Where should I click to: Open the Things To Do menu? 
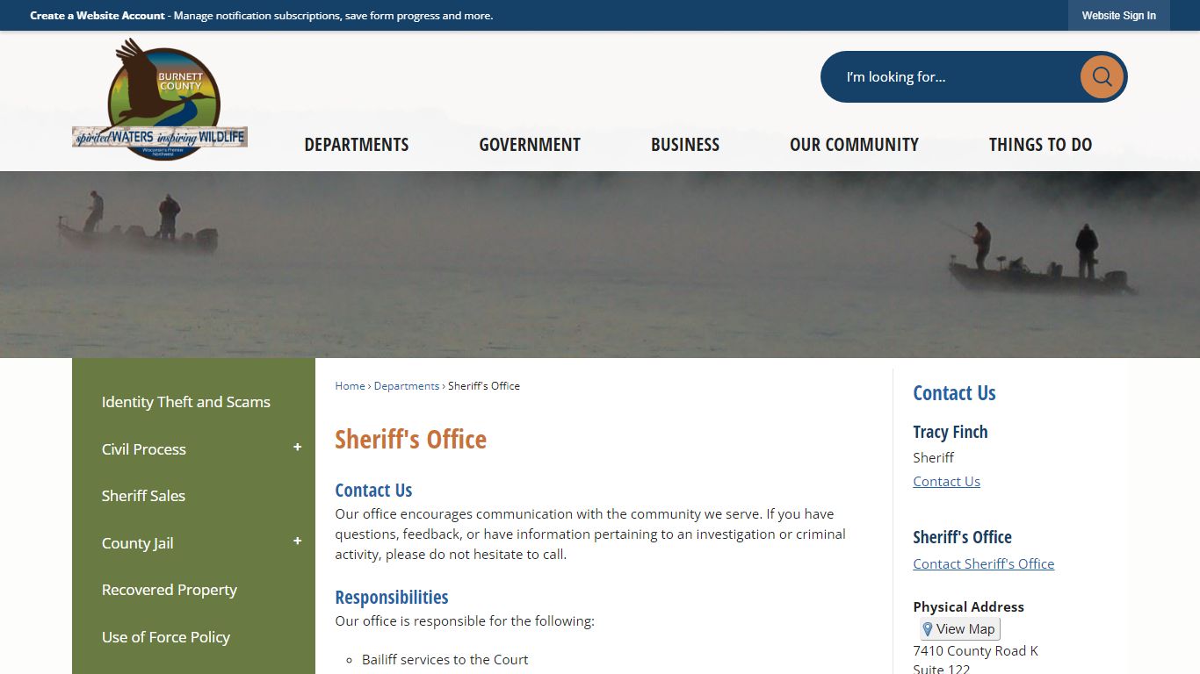click(1041, 145)
